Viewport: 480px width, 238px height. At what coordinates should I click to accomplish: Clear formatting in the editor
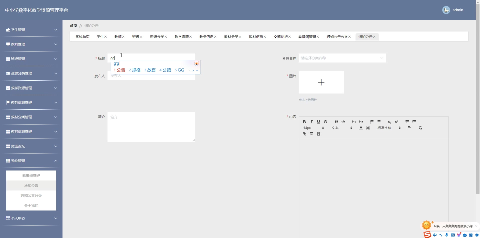point(420,128)
